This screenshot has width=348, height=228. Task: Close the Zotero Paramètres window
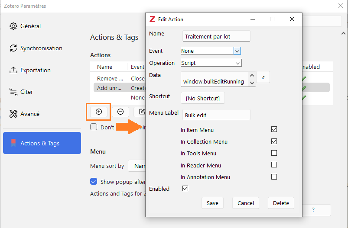pos(341,6)
